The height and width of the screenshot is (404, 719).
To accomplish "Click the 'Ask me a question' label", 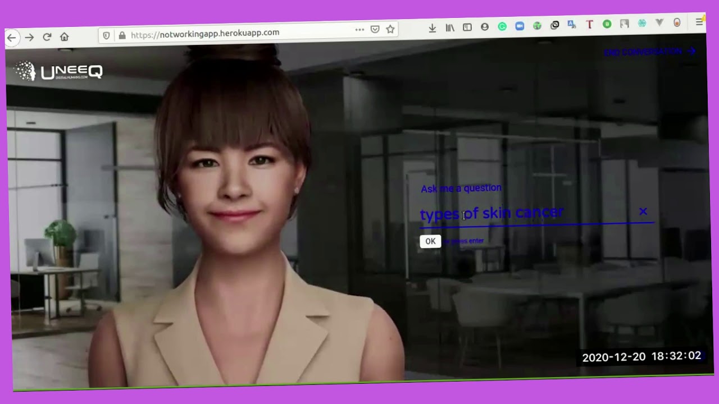I will 461,189.
